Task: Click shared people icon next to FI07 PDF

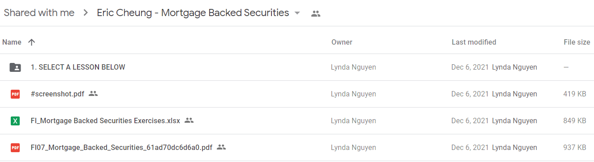Action: pyautogui.click(x=221, y=147)
